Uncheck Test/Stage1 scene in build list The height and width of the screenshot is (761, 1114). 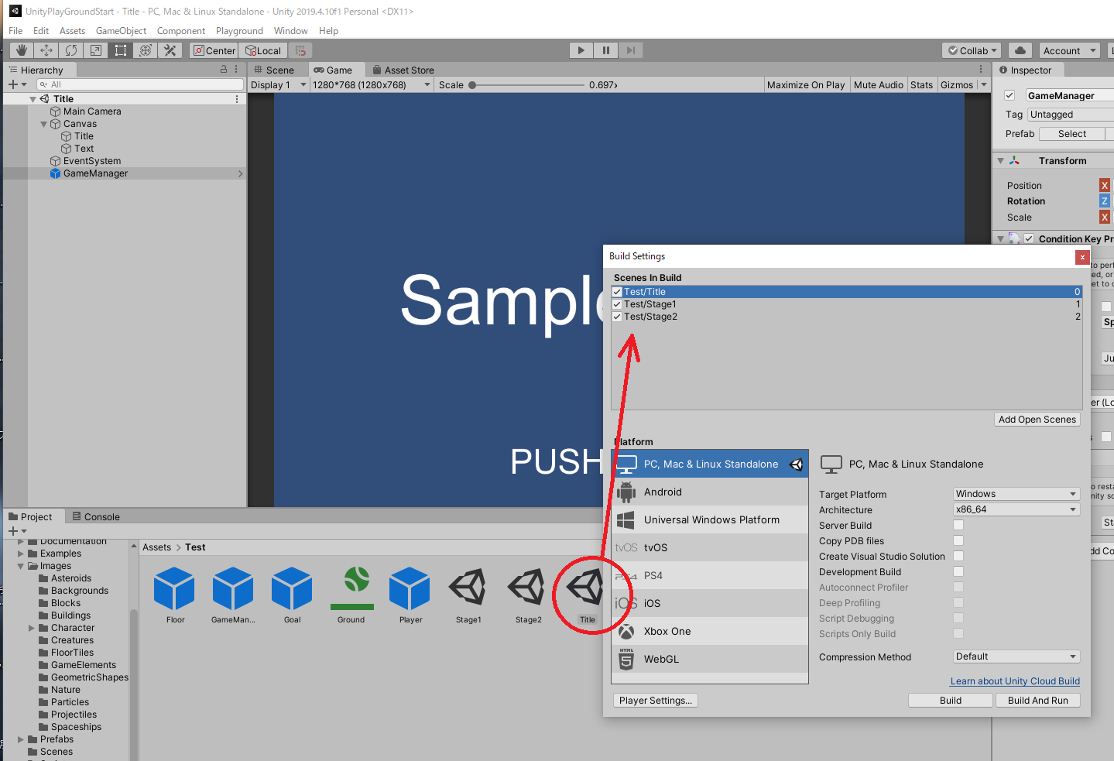617,304
